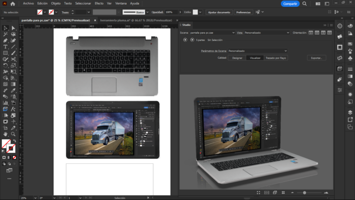This screenshot has height=200, width=355.
Task: Click fit view icon below Studio preview
Action: pos(258,193)
